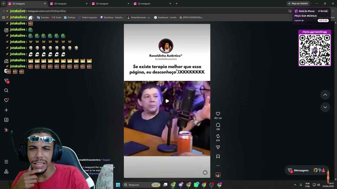This screenshot has width=337, height=189.
Task: Open the hamburger More menu in sidebar
Action: pyautogui.click(x=6, y=162)
